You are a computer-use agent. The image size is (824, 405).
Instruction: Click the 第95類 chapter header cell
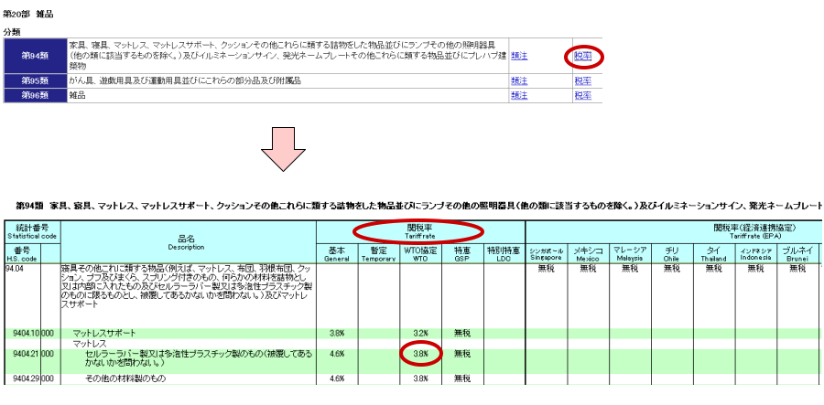35,81
